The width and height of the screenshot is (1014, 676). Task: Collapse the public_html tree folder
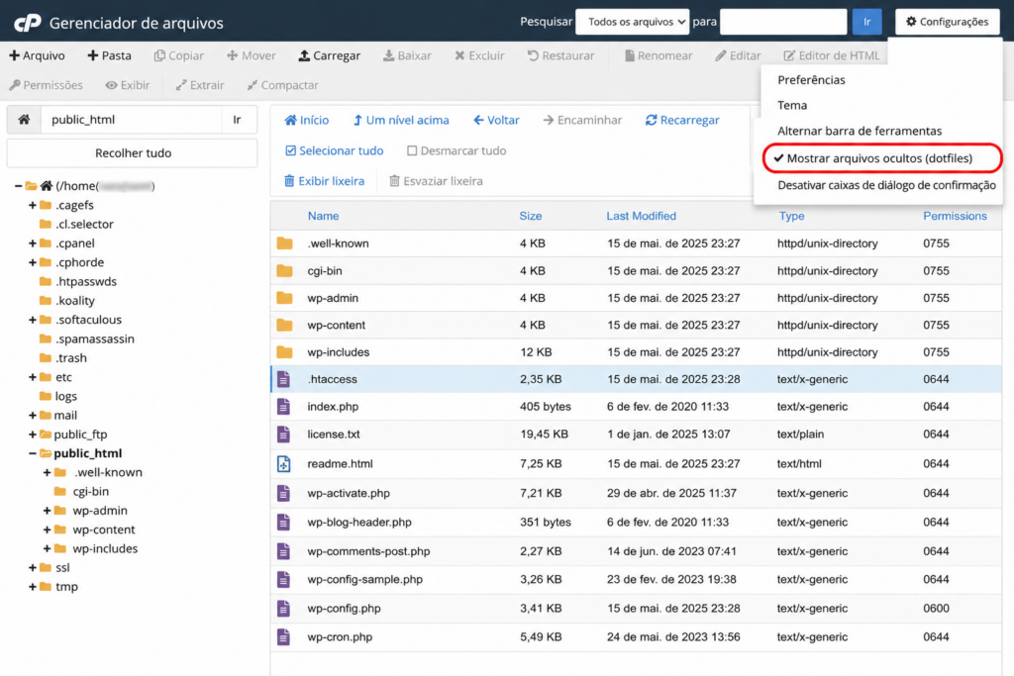point(33,453)
